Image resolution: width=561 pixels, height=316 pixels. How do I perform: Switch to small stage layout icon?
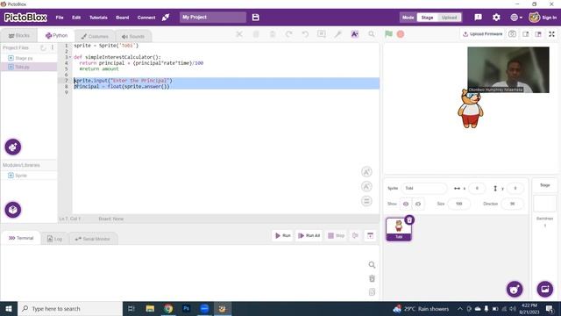526,34
